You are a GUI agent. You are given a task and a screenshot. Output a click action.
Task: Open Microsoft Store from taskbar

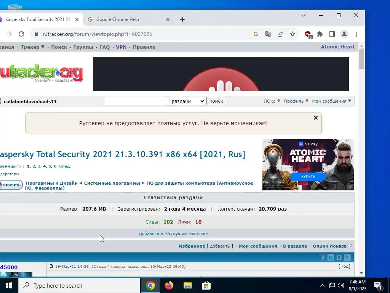(206, 285)
